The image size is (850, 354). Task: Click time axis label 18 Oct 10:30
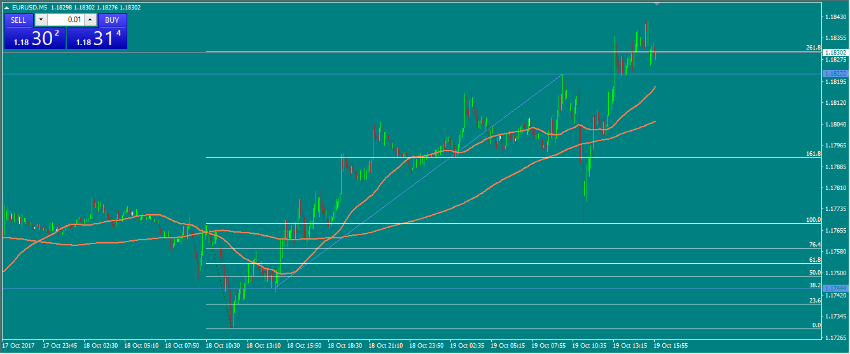click(223, 346)
